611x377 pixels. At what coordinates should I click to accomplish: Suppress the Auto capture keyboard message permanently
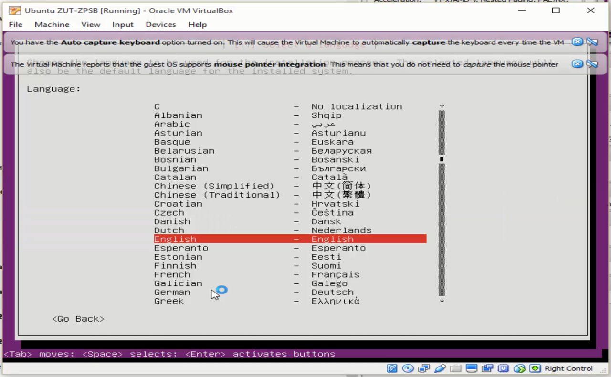click(592, 42)
